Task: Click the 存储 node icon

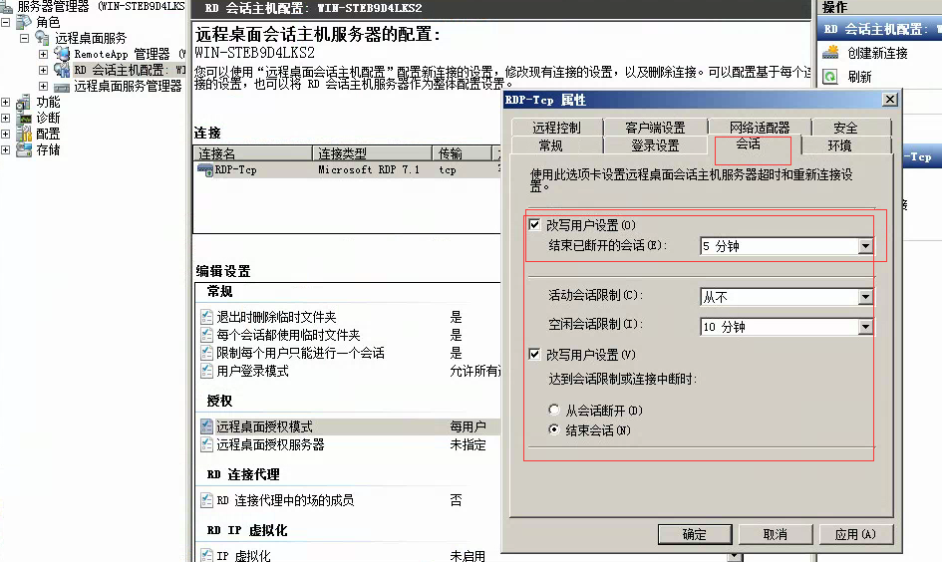Action: [x=24, y=149]
